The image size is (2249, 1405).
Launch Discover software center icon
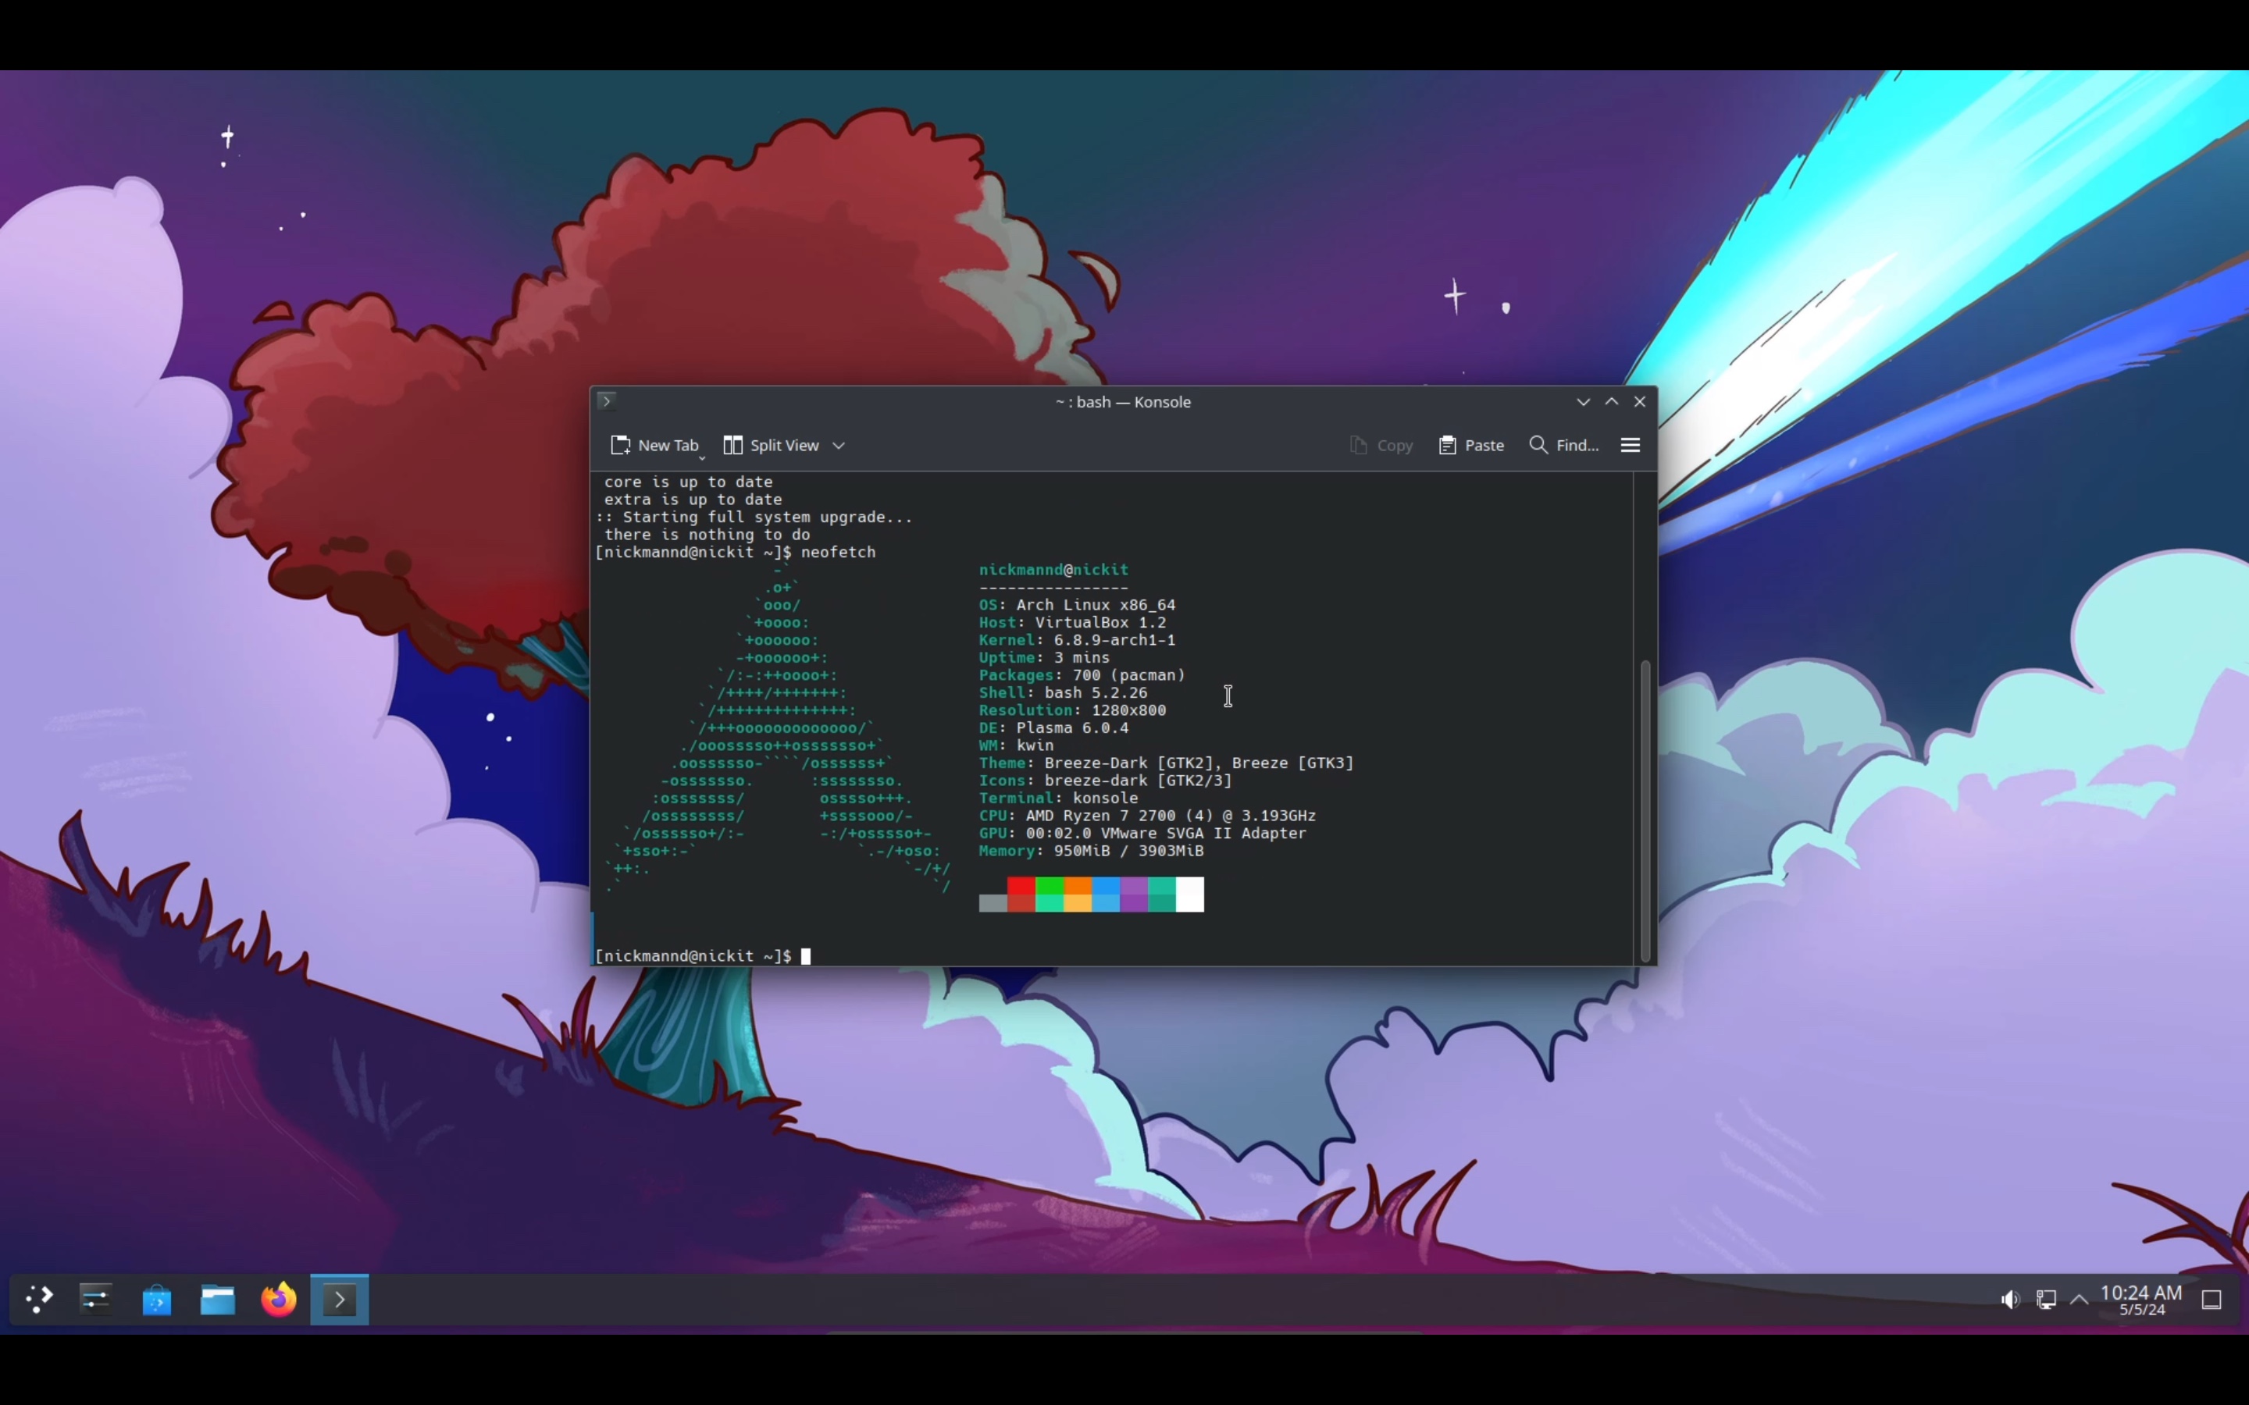coord(156,1299)
